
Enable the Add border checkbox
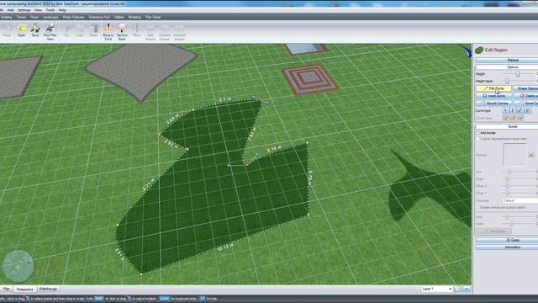pos(478,133)
